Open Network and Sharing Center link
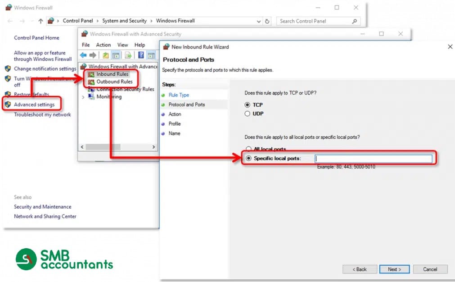455x282 pixels. (x=45, y=216)
